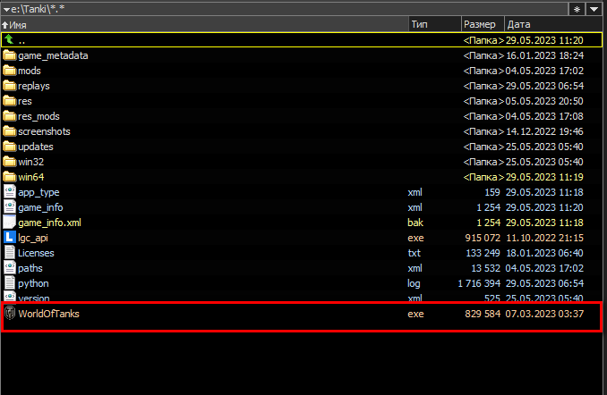This screenshot has width=607, height=395.
Task: Click the game_info xml file icon
Action: point(10,207)
